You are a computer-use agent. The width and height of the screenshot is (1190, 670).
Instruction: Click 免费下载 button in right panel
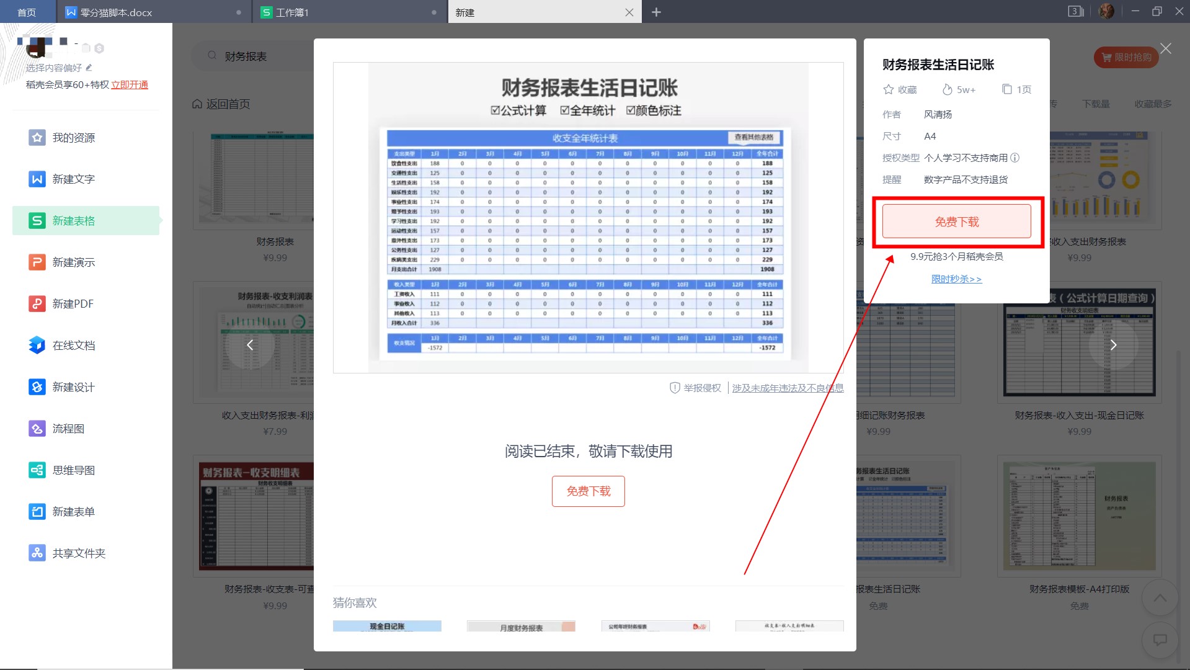[956, 222]
